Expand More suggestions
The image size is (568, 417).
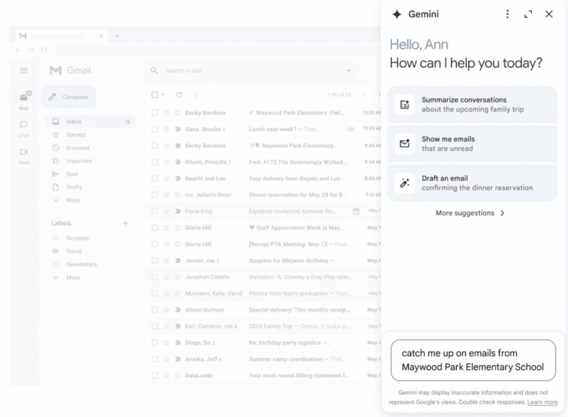pos(470,213)
